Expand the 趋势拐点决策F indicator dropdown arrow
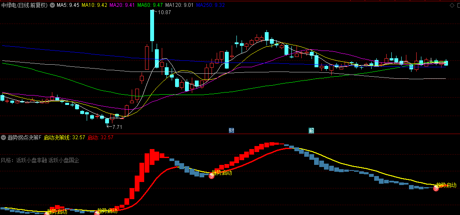 point(3,137)
